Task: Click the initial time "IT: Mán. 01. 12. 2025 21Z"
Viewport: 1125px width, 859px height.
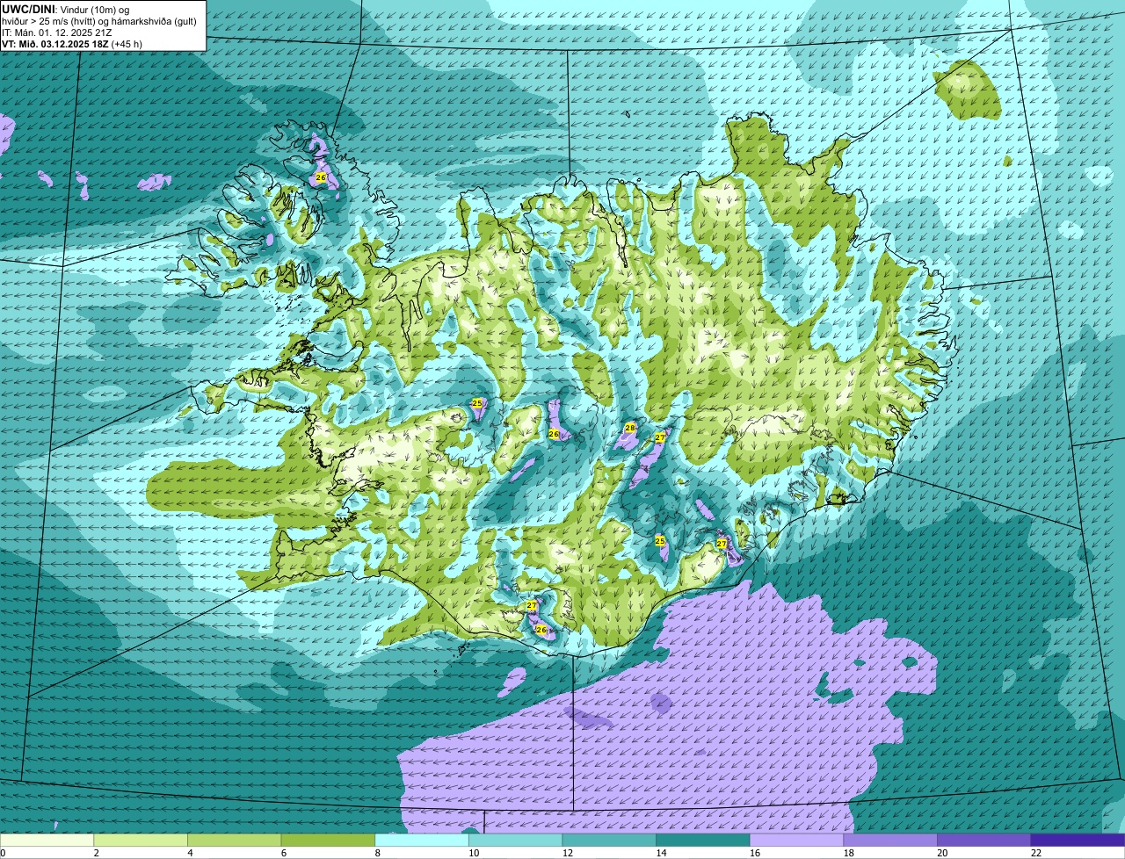Action: tap(57, 32)
